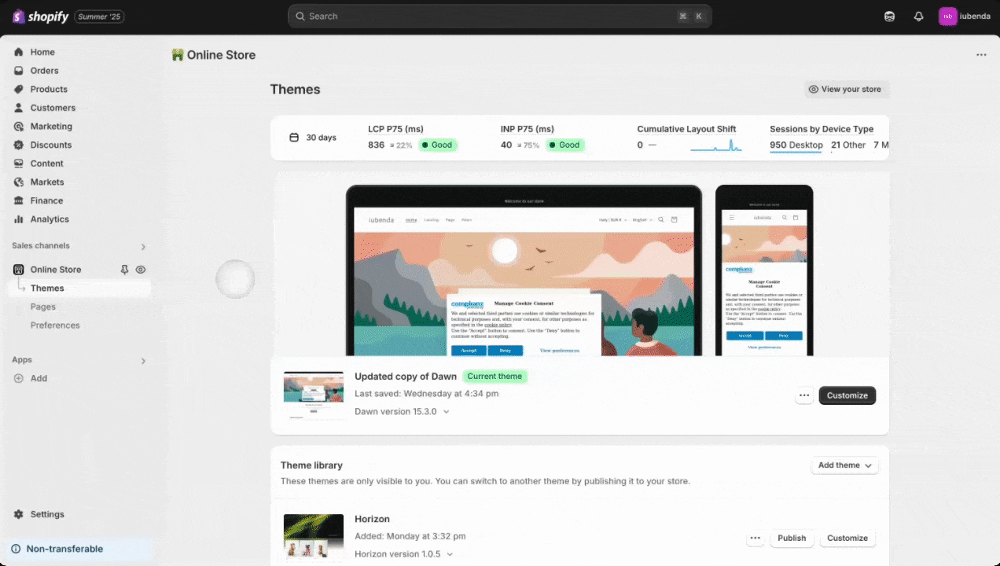Click the Updated copy of Dawn thumbnail

314,395
